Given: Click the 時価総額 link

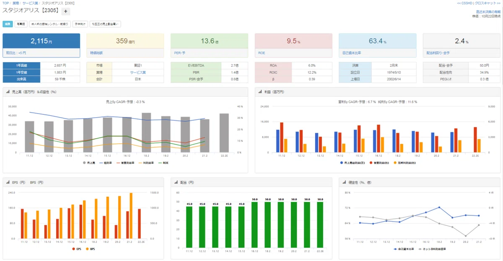Looking at the screenshot, I should [x=97, y=53].
